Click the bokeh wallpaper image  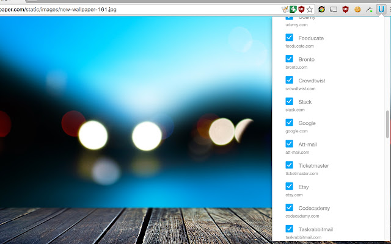click(x=136, y=129)
